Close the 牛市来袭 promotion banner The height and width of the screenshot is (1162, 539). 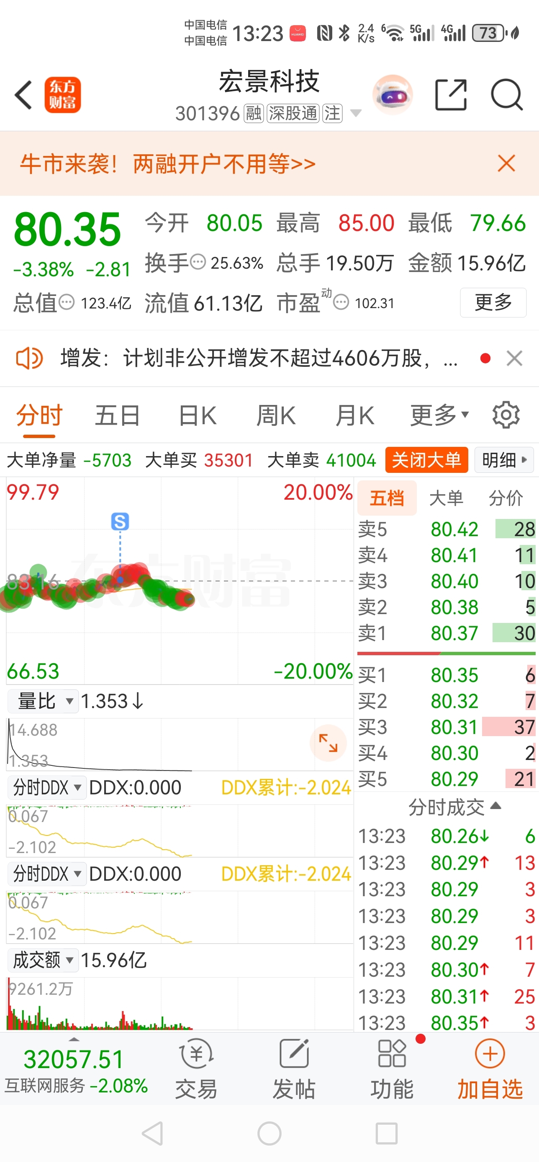tap(507, 163)
